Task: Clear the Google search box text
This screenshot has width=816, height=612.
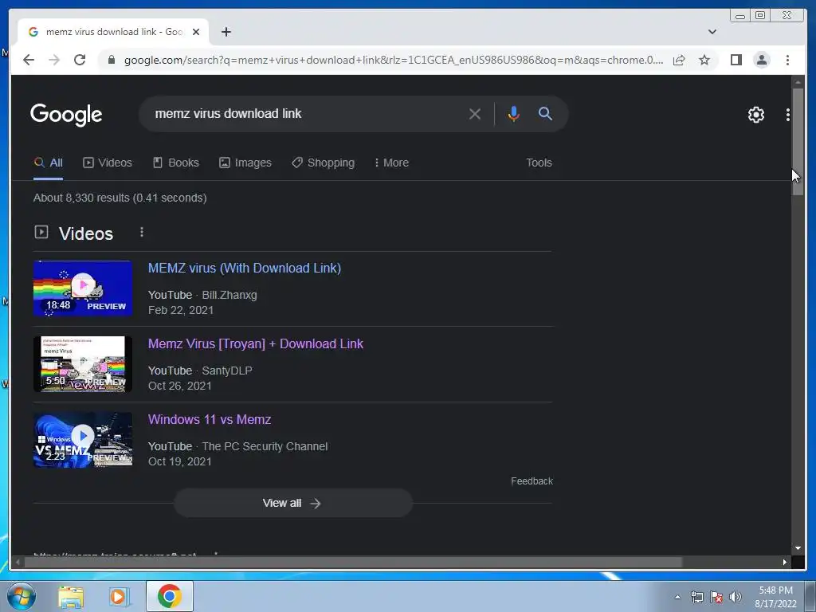Action: click(x=475, y=113)
